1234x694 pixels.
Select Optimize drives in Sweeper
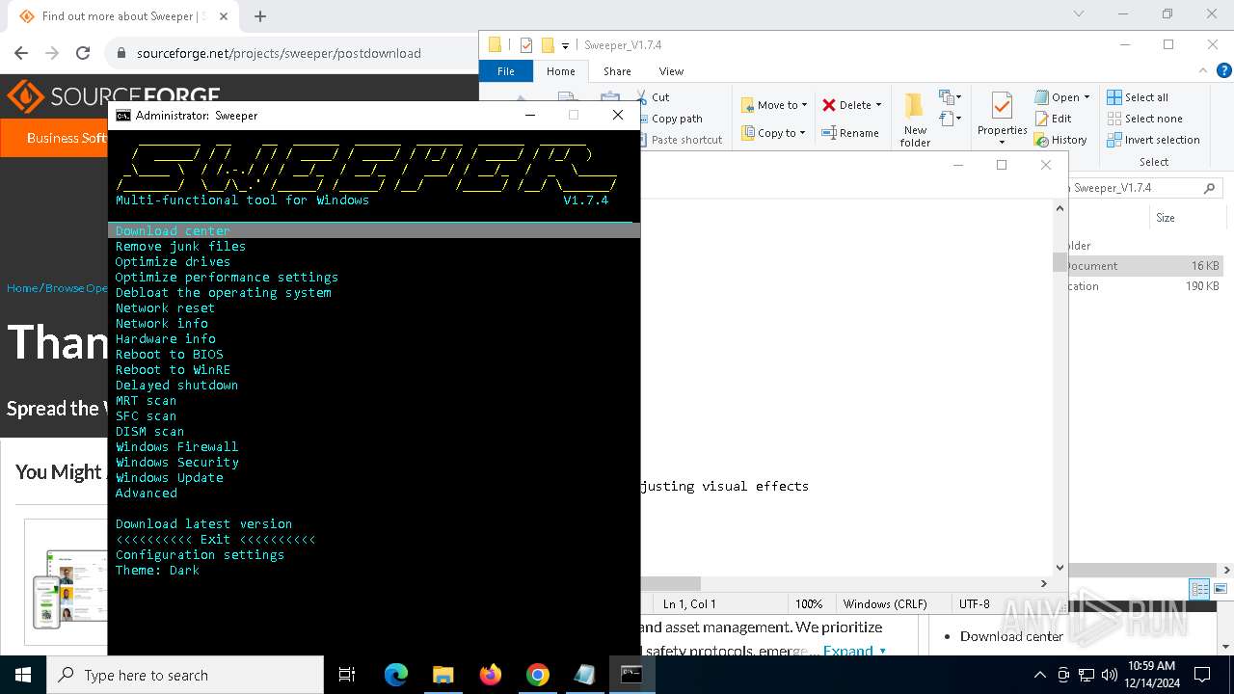pos(173,262)
